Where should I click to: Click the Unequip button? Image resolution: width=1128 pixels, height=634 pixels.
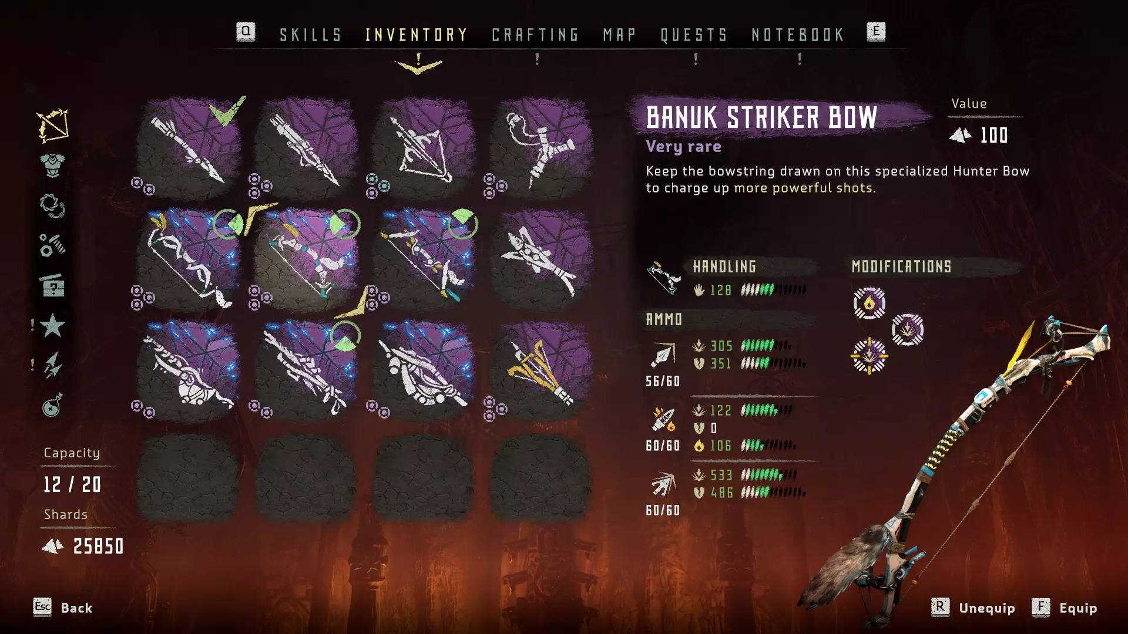(x=973, y=608)
